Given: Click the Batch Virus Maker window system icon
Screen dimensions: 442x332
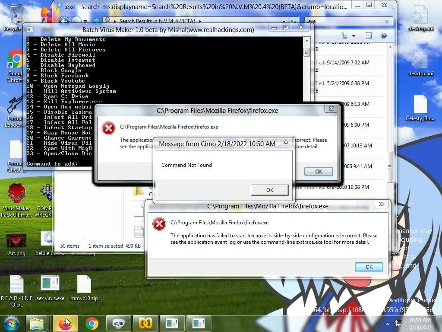Looking at the screenshot, I should (30, 29).
